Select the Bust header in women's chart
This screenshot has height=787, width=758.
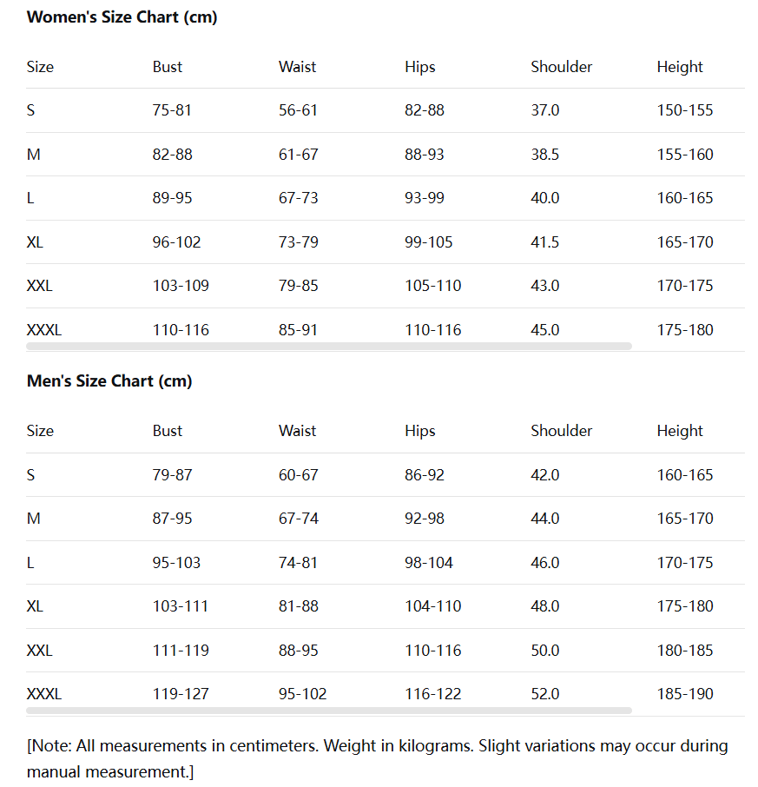click(x=168, y=67)
